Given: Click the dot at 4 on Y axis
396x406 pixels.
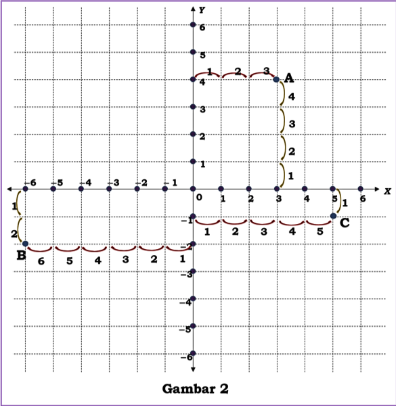Looking at the screenshot, I should [193, 79].
